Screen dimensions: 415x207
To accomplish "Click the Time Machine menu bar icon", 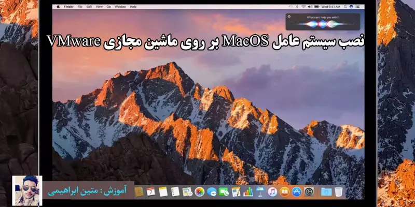I will point(290,7).
